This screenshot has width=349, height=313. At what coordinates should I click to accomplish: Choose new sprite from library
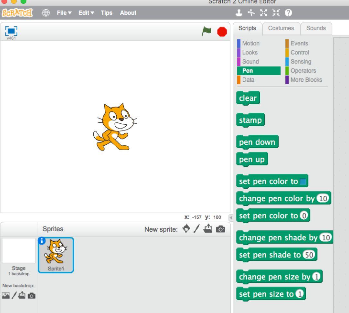click(186, 228)
